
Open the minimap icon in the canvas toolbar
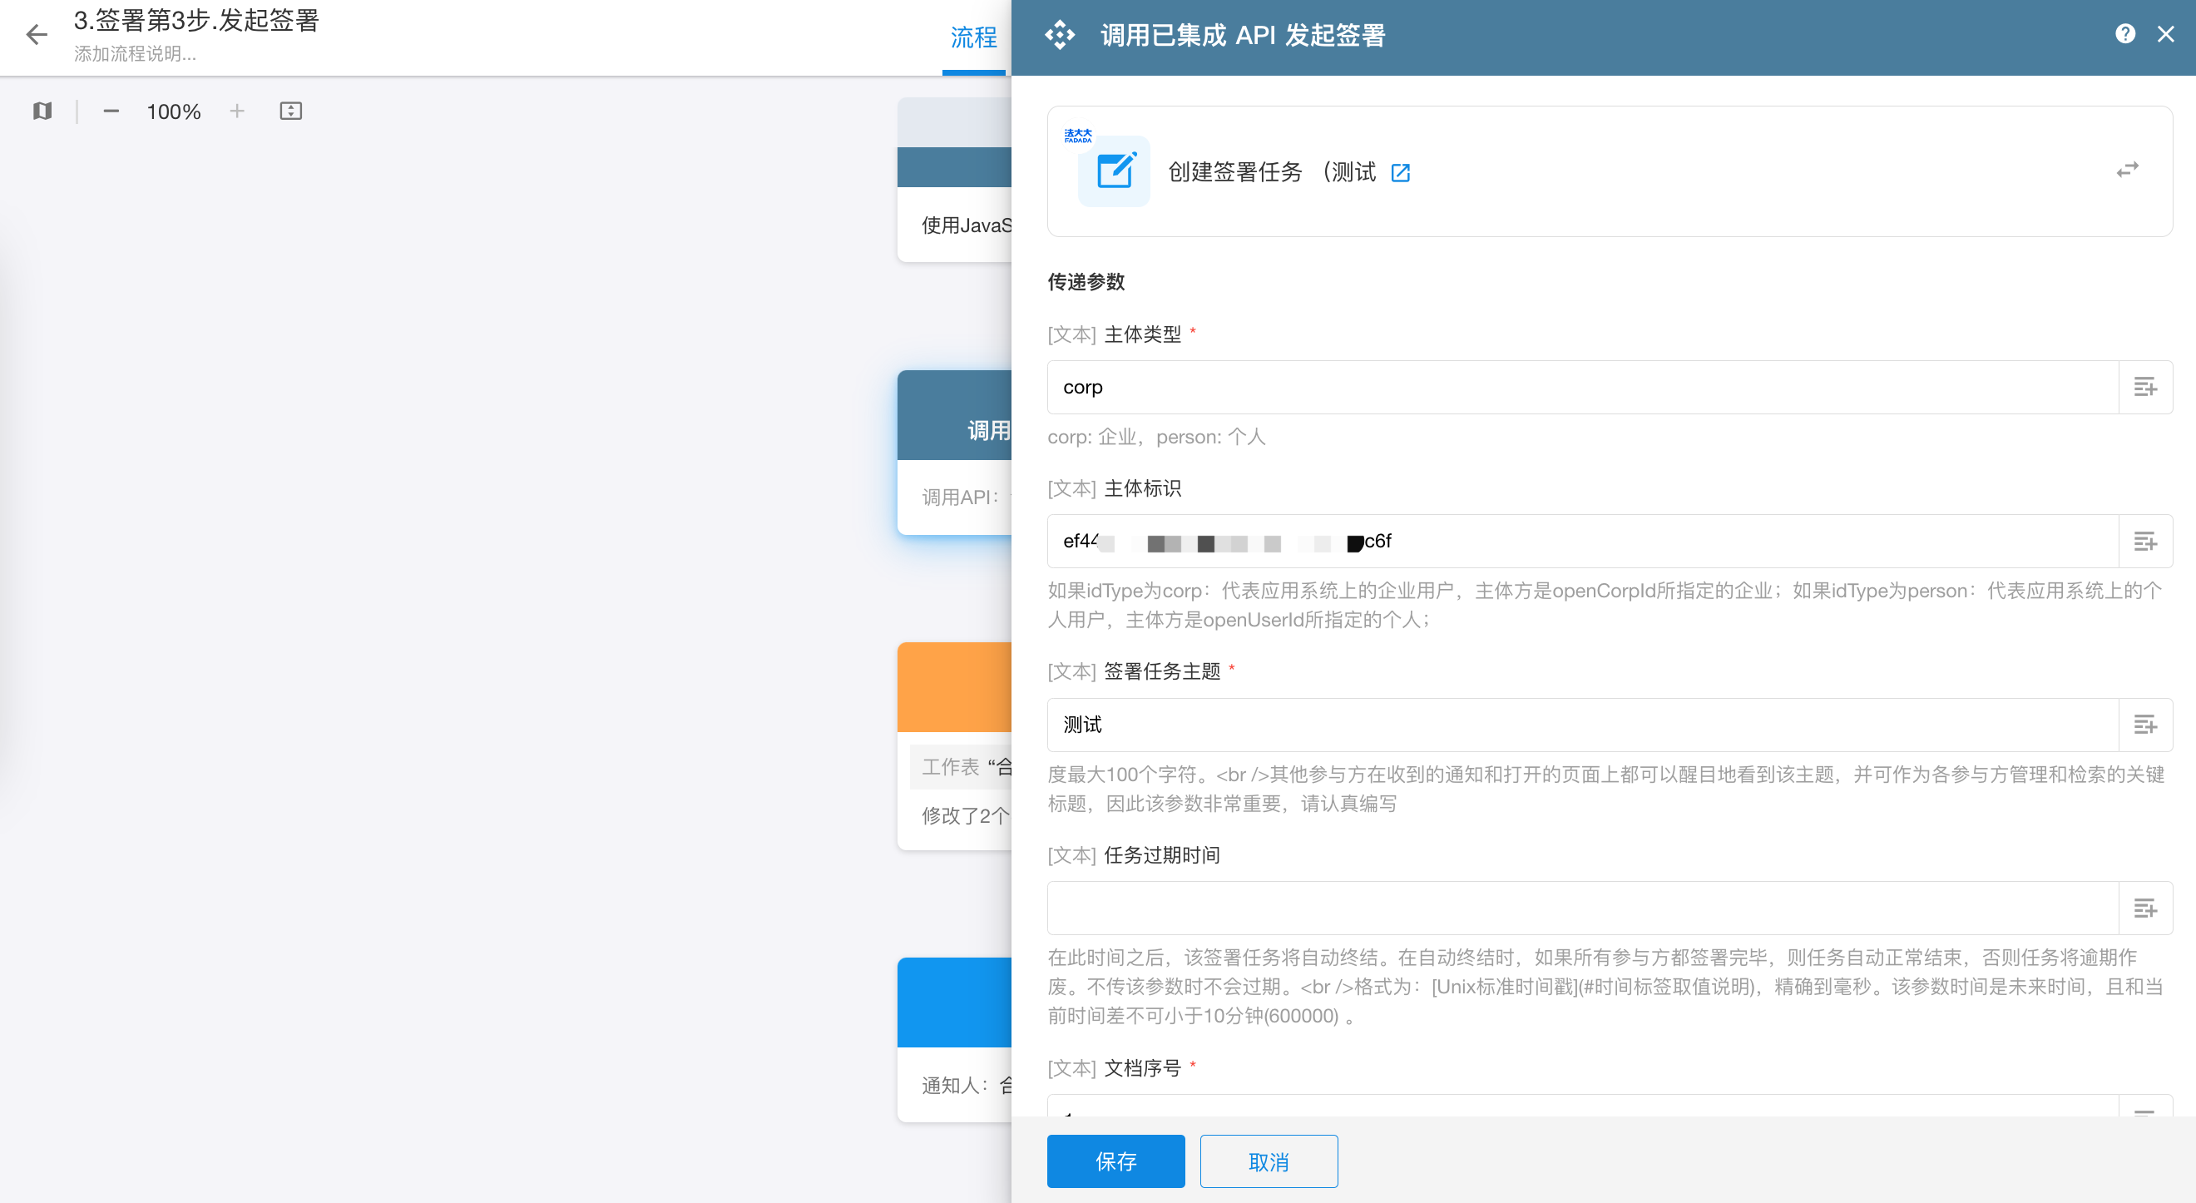[42, 111]
